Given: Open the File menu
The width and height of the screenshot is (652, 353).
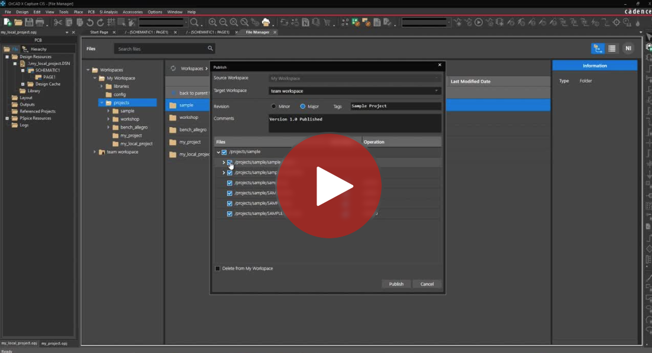Looking at the screenshot, I should pos(8,12).
